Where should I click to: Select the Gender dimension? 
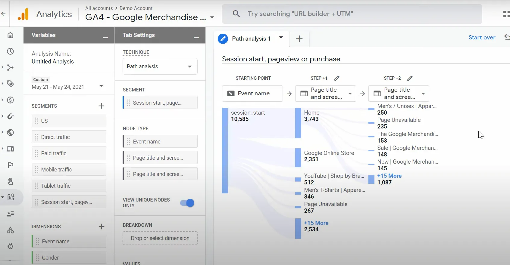pos(69,258)
